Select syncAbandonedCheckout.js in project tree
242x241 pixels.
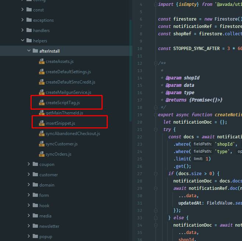point(72,134)
